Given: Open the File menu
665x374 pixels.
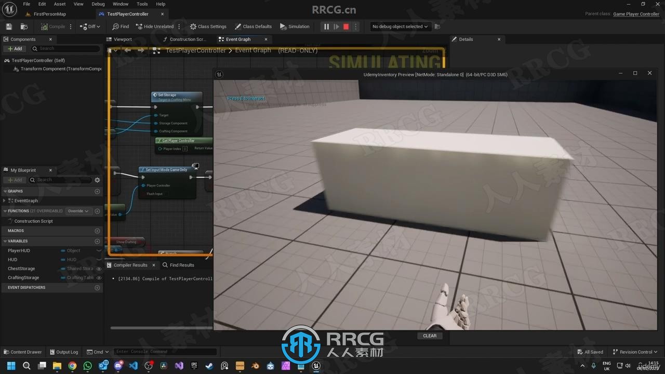Looking at the screenshot, I should (x=26, y=4).
